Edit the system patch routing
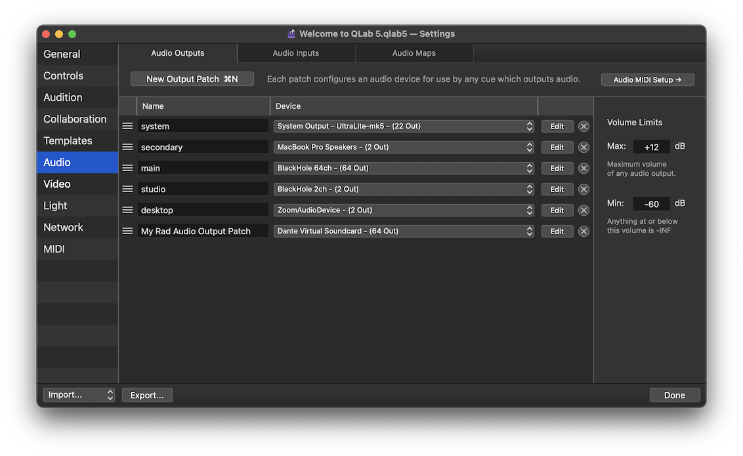743x456 pixels. click(557, 126)
